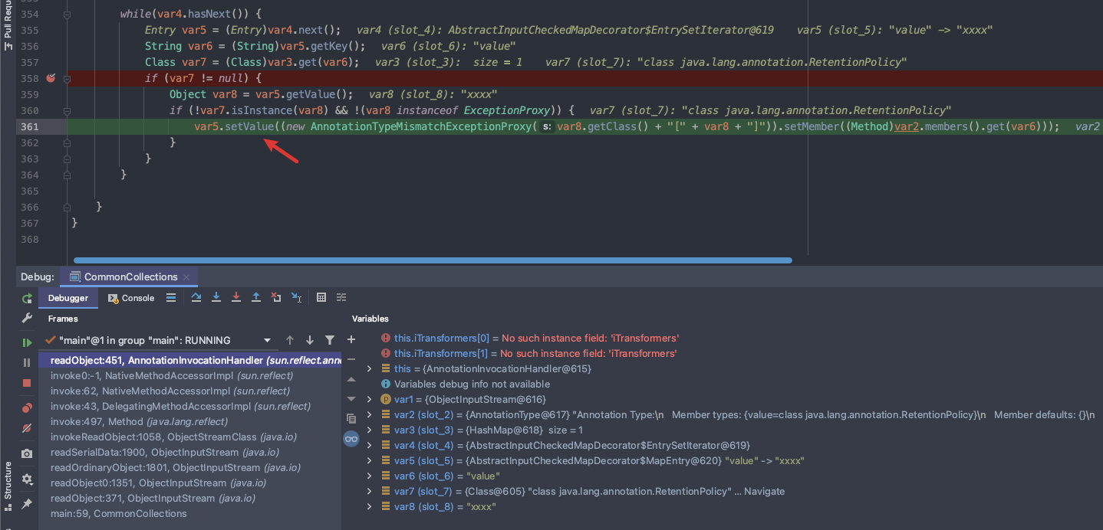
Task: Click Run to Cursor icon
Action: (296, 298)
